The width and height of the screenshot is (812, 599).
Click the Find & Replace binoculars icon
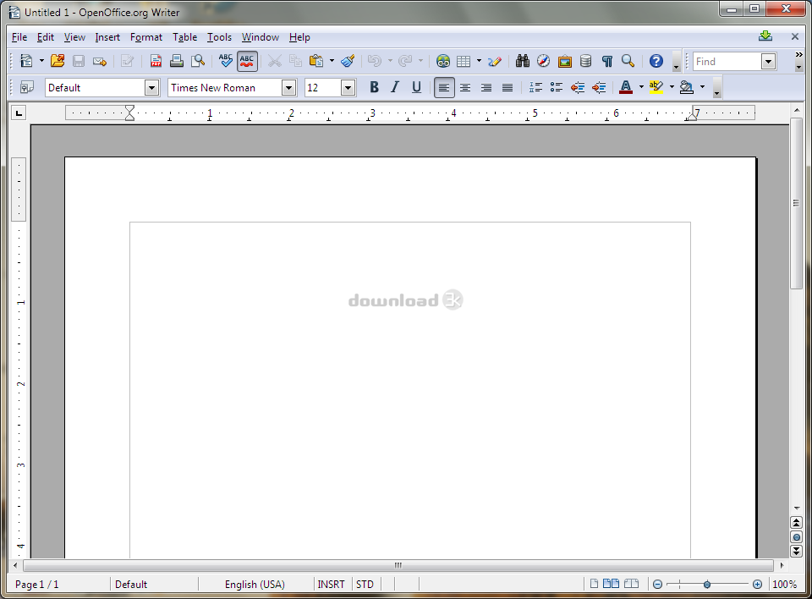pyautogui.click(x=522, y=61)
